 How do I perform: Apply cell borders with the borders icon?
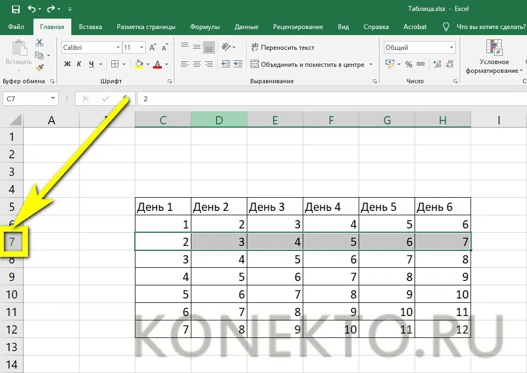click(x=115, y=64)
